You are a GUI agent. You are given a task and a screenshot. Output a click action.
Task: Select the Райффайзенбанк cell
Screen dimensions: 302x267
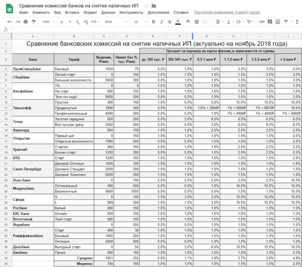33,236
